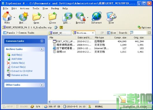
Task: Click the archive icon beside the archive filename
Action: coord(4,27)
